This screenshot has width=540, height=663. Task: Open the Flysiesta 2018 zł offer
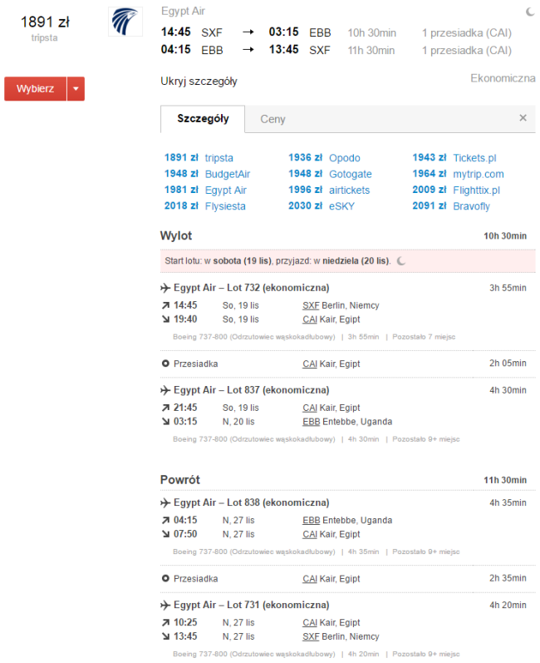point(204,206)
